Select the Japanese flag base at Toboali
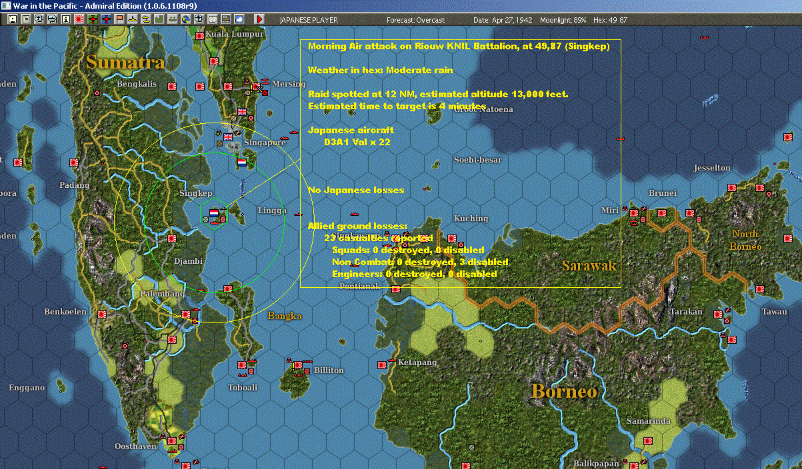Image resolution: width=802 pixels, height=469 pixels. pyautogui.click(x=242, y=365)
